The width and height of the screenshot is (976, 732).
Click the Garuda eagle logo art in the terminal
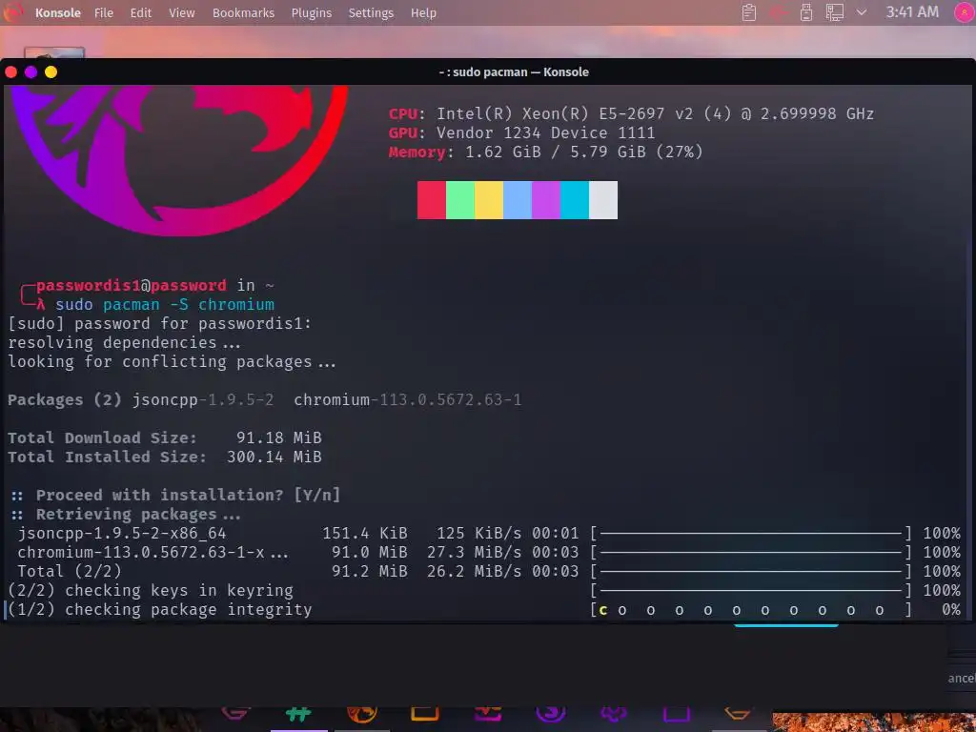pyautogui.click(x=180, y=160)
